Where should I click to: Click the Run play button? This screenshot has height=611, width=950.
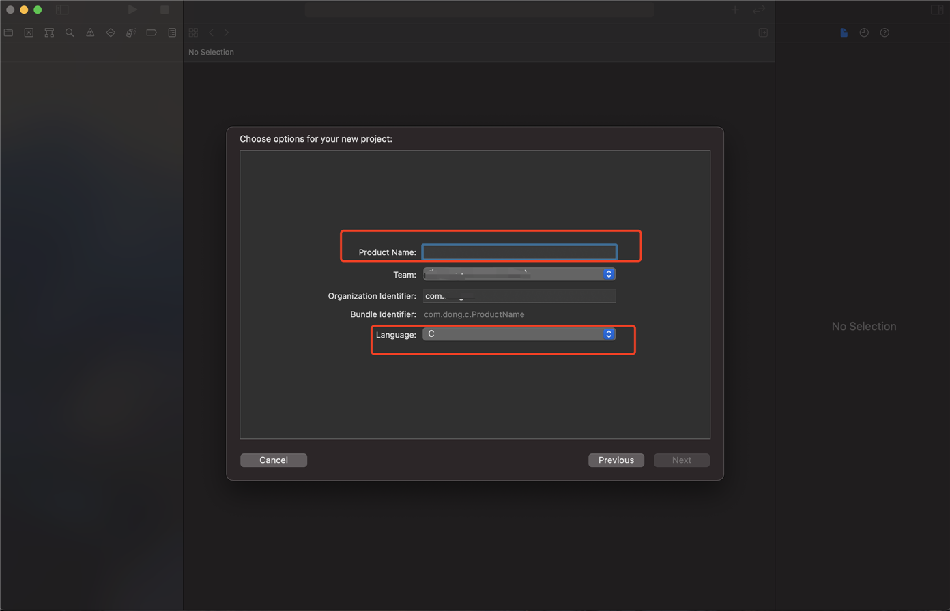133,10
